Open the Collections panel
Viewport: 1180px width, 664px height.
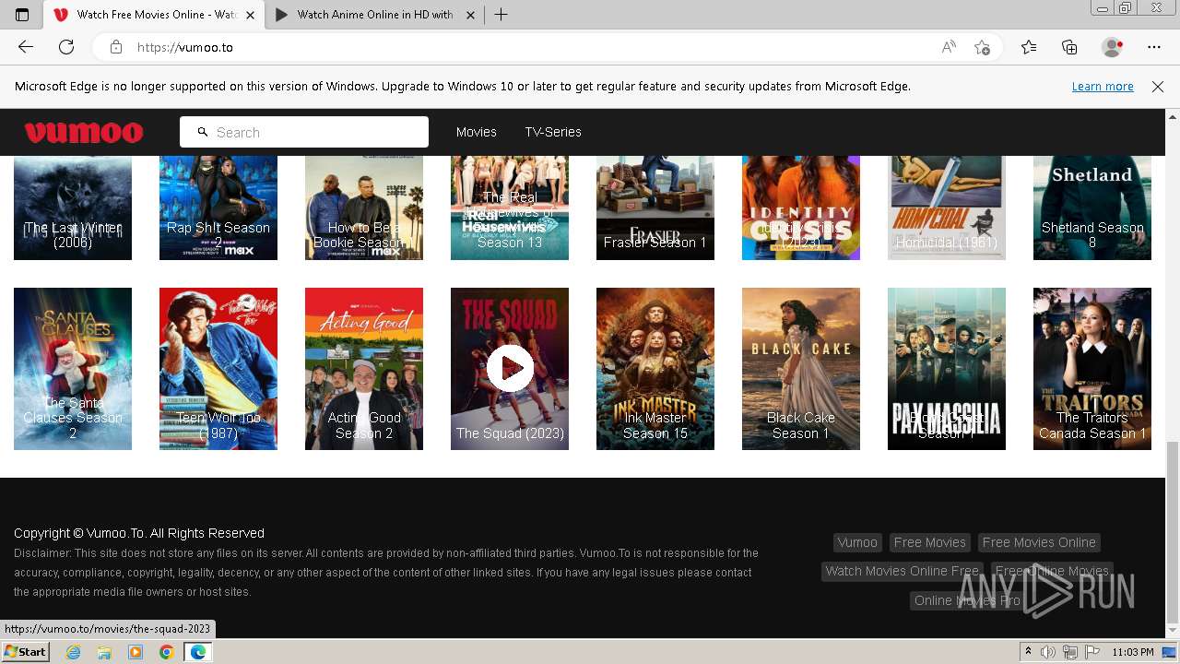1069,47
